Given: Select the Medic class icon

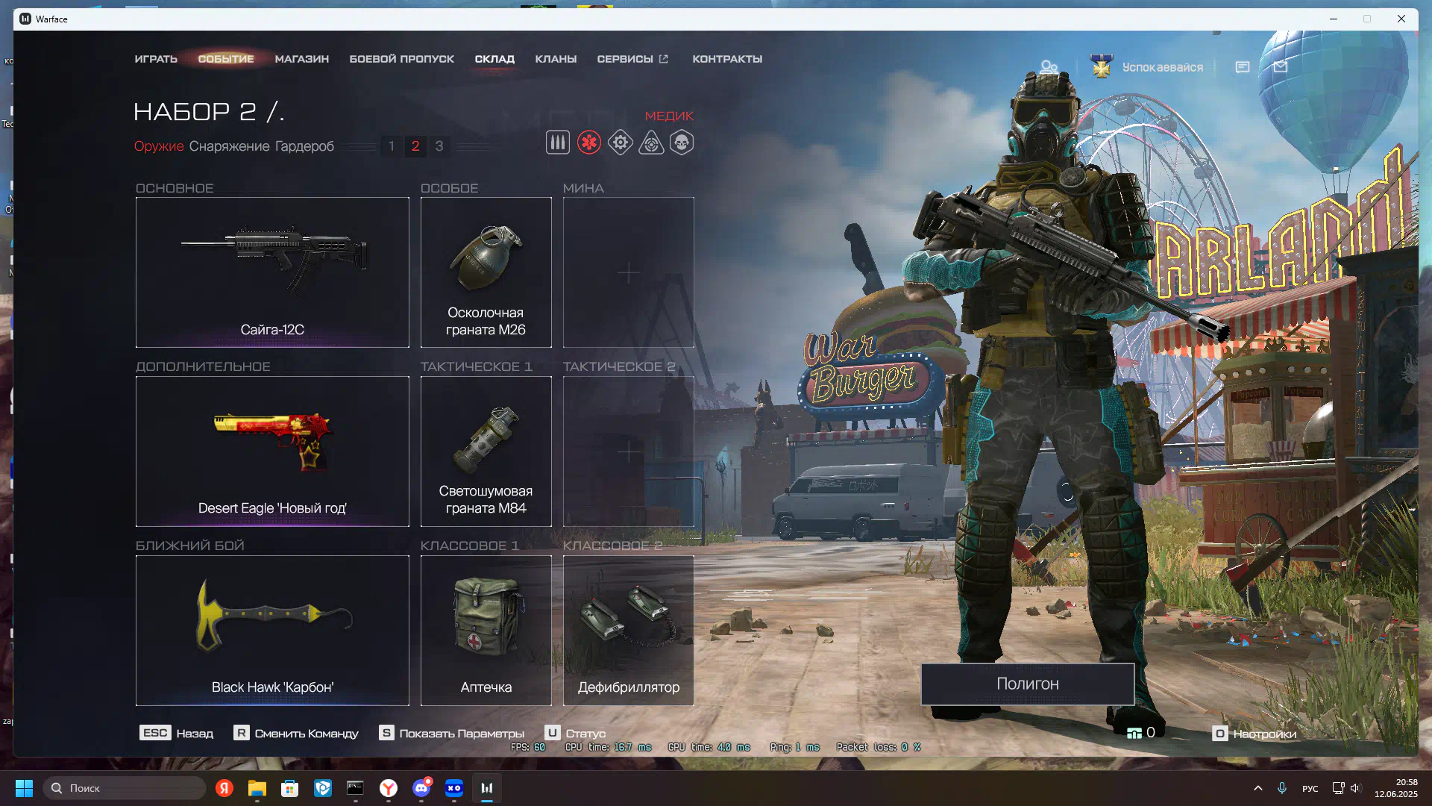Looking at the screenshot, I should coord(588,143).
